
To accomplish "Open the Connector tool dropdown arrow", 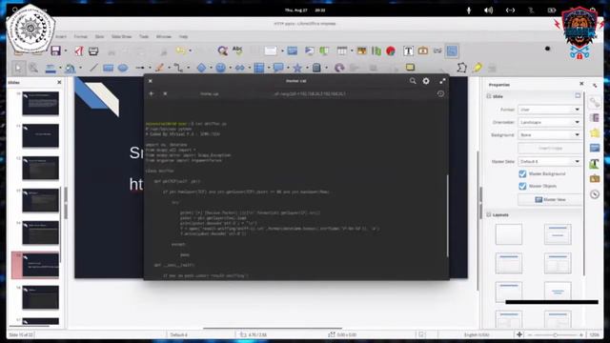I will point(189,68).
